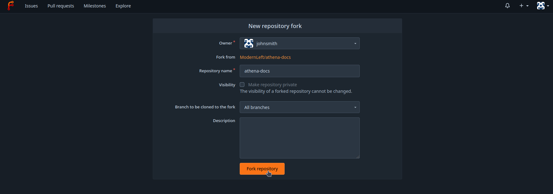Go to Pull requests in top navigation
This screenshot has height=194, width=553.
(x=61, y=6)
